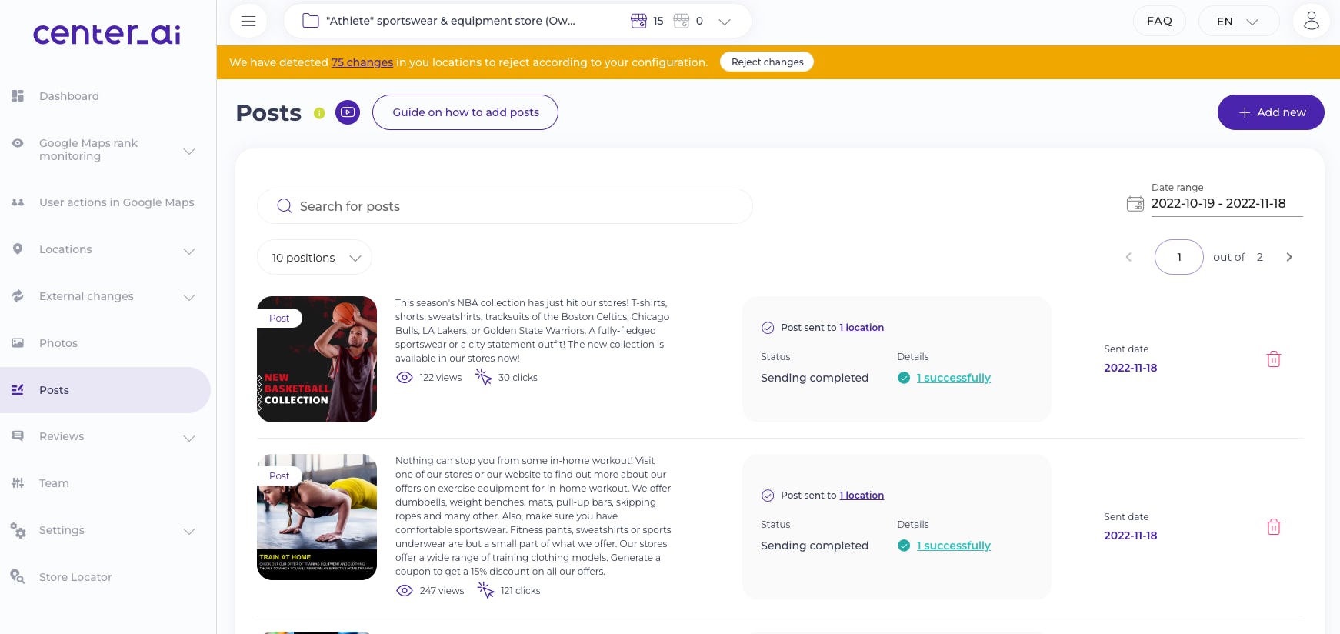Expand Google Maps rank monitoring menu
The image size is (1340, 634).
(x=188, y=151)
